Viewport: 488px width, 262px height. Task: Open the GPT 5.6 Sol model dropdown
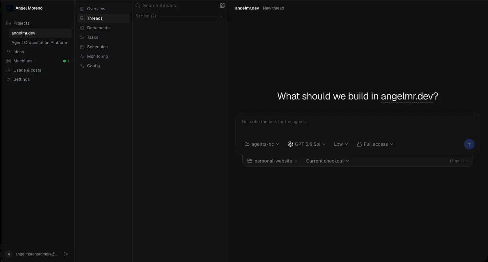pos(306,144)
